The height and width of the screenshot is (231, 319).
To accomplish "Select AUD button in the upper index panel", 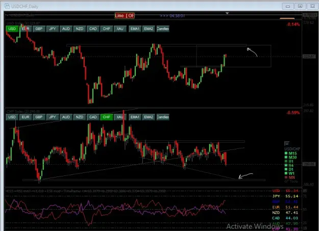I will 66,29.
